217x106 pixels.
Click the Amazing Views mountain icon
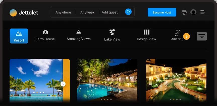pos(79,32)
